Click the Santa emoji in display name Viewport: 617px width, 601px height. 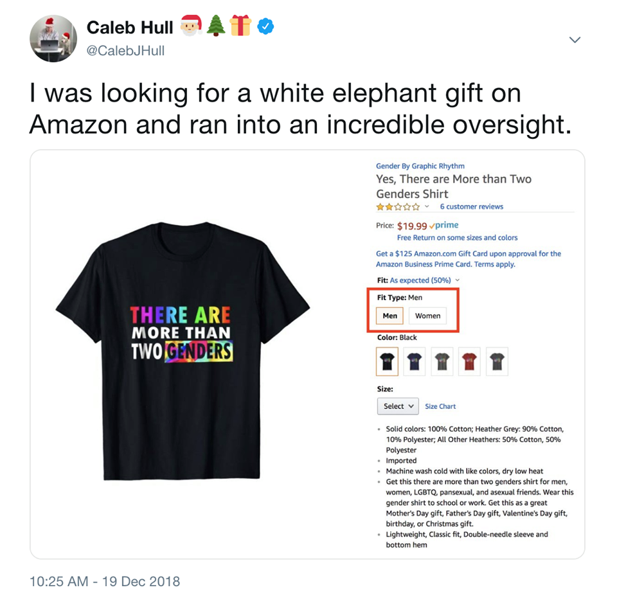(x=192, y=26)
